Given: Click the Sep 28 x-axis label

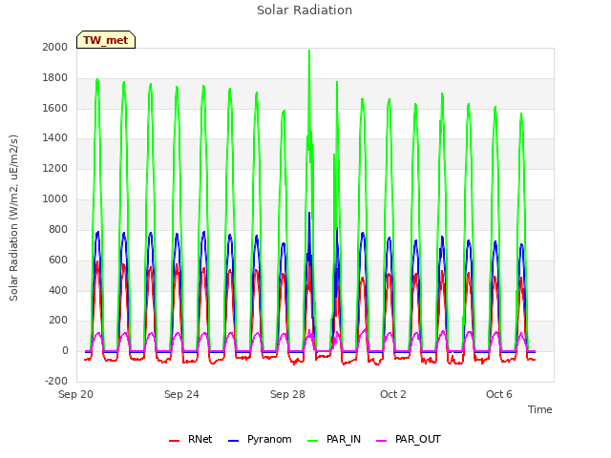Looking at the screenshot, I should coord(287,394).
